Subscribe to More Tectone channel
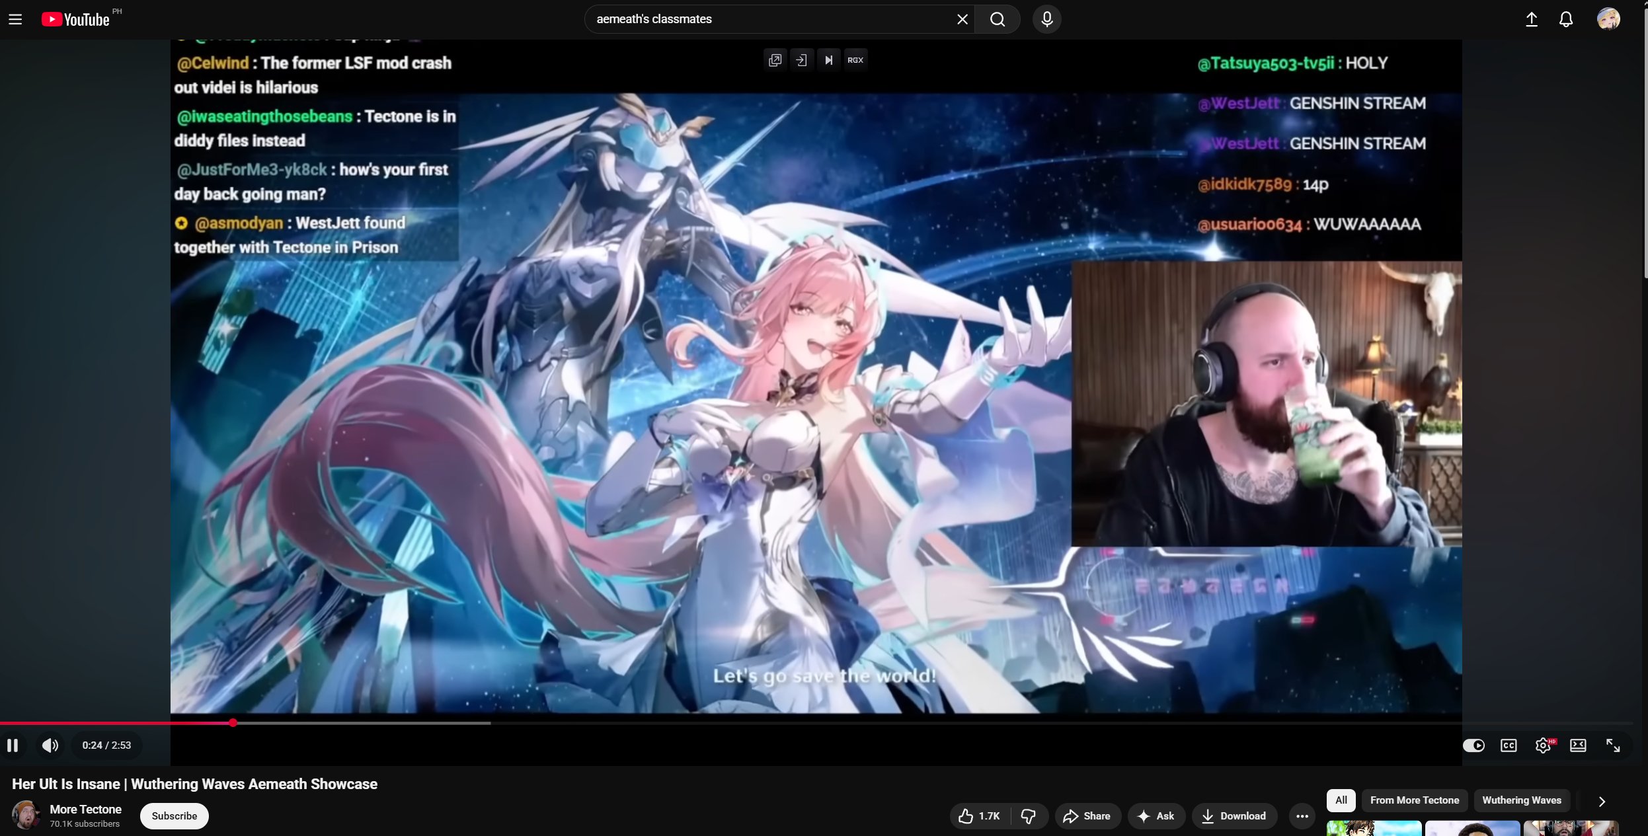The height and width of the screenshot is (836, 1648). point(174,816)
